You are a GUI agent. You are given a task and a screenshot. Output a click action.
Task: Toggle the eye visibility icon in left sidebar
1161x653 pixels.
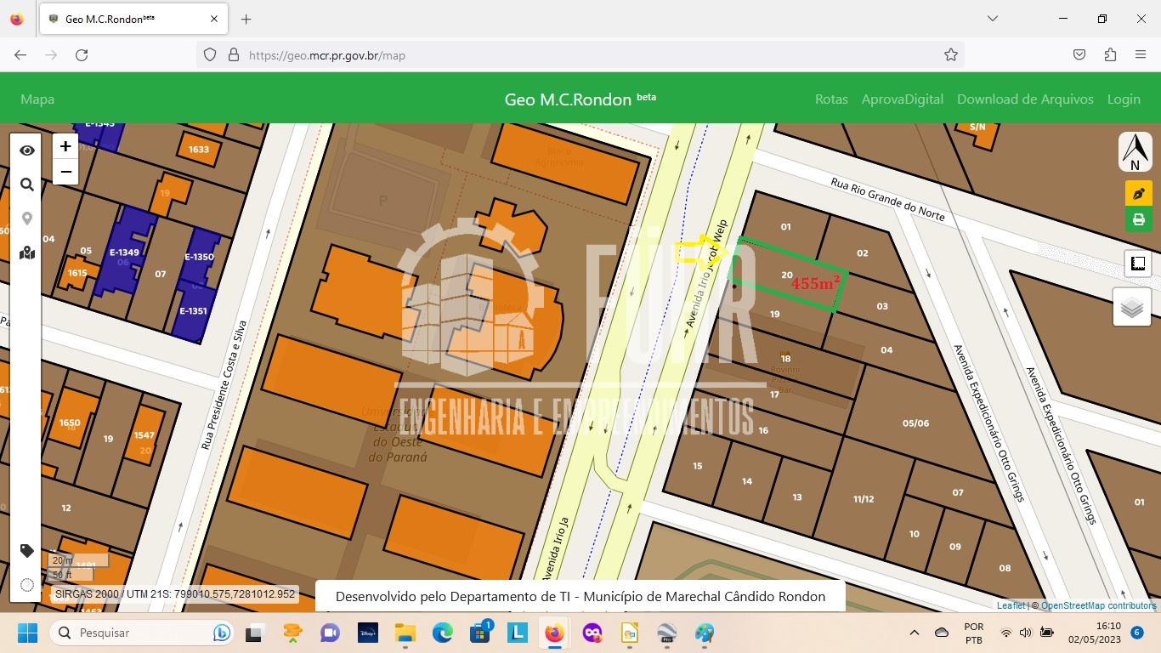point(27,150)
